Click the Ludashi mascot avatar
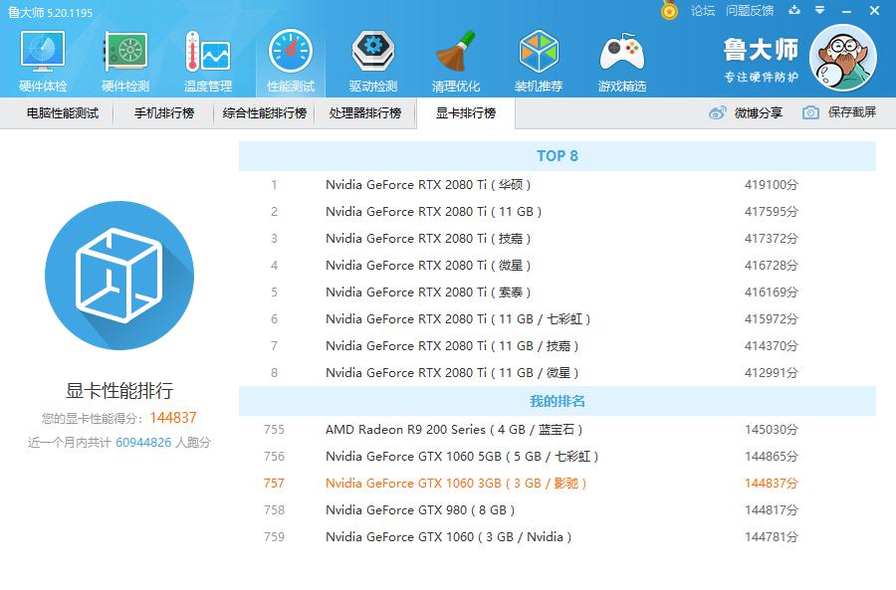The width and height of the screenshot is (896, 590). click(842, 59)
